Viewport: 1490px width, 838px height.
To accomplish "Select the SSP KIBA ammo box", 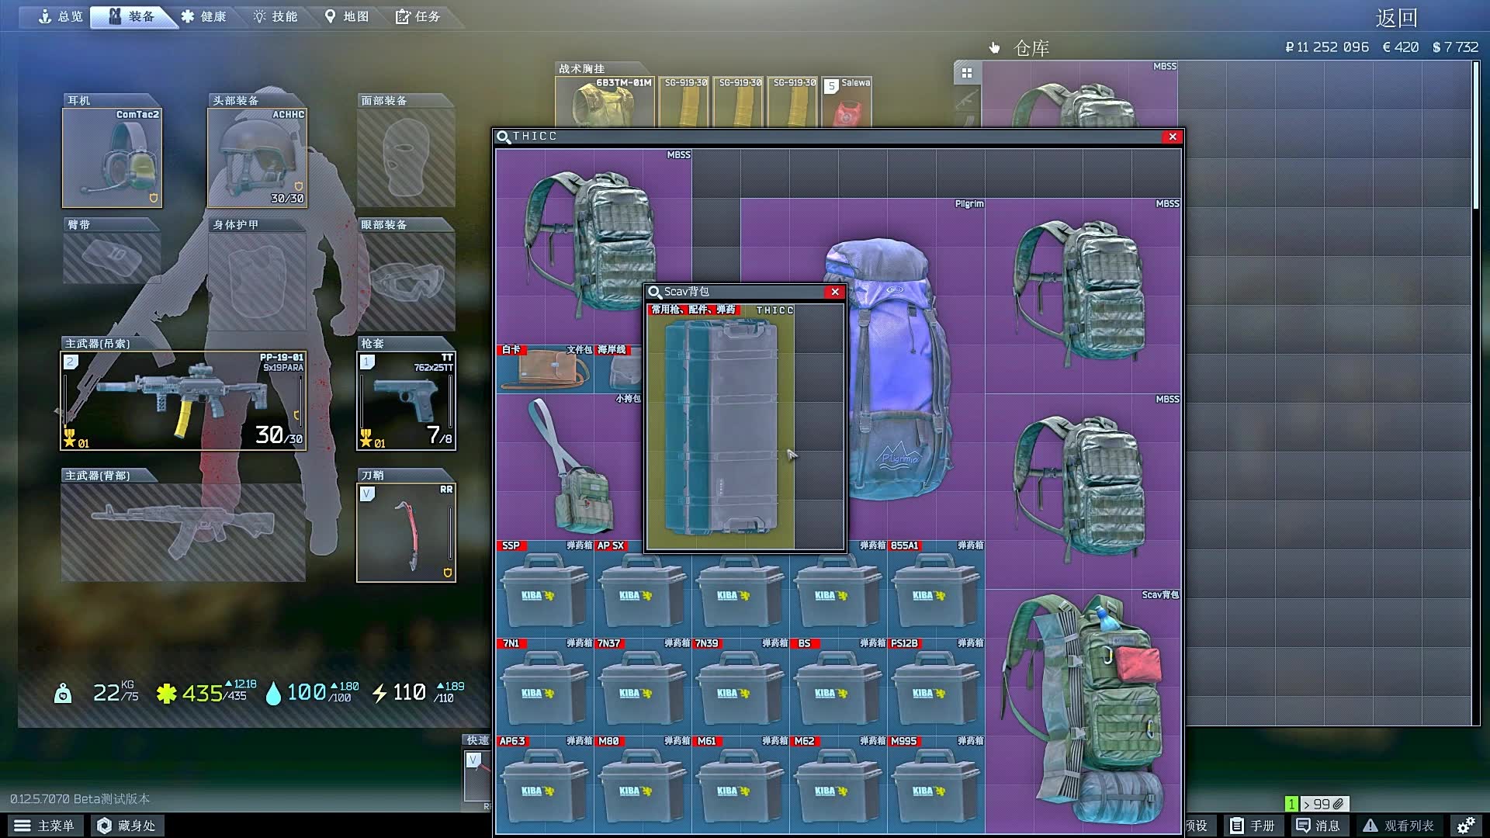I will (x=544, y=590).
